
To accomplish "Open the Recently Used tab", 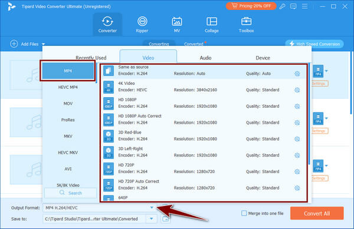I will [91, 58].
